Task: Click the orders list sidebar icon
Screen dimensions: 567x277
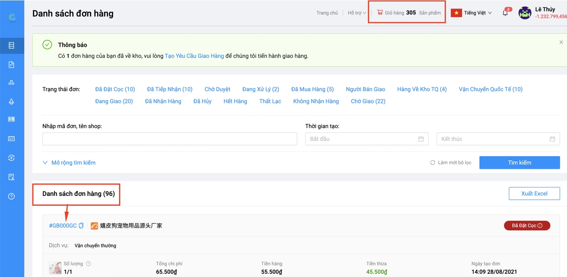Action: coord(11,45)
